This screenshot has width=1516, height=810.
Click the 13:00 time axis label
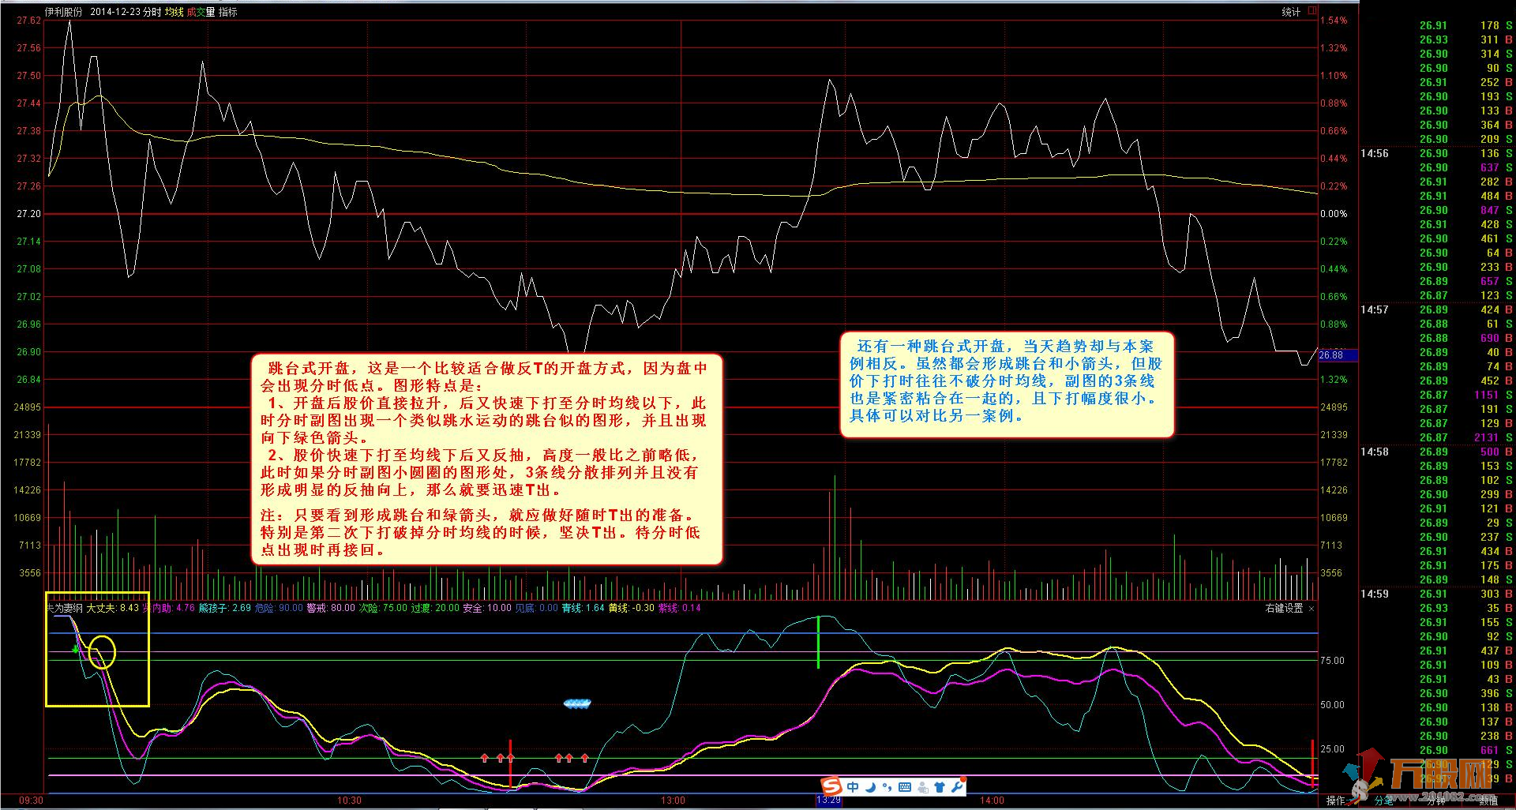click(x=673, y=800)
